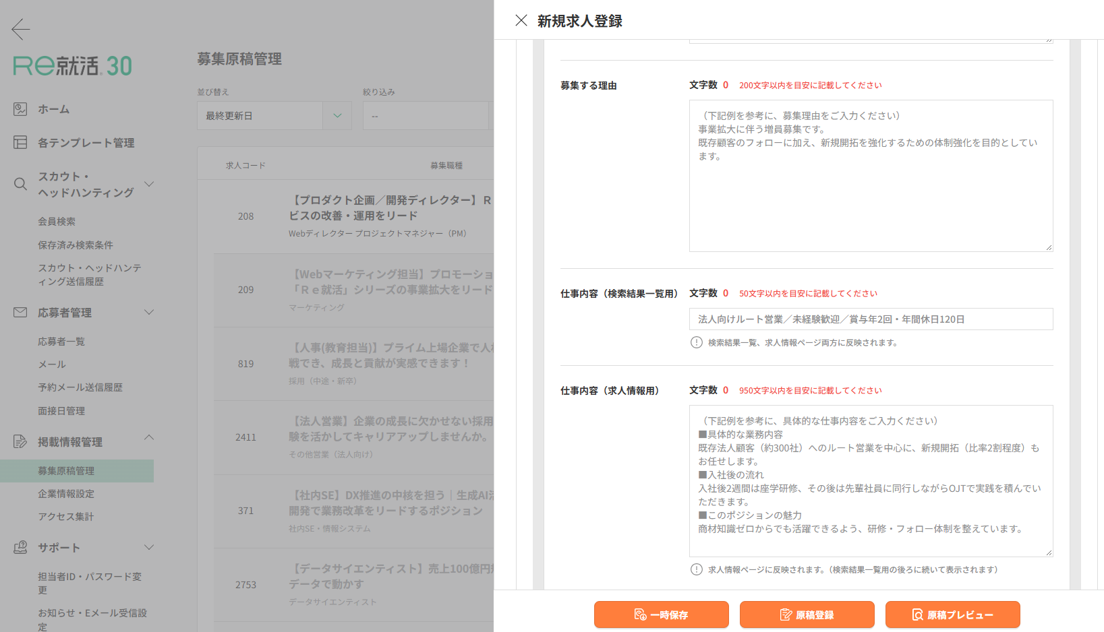Toggle the サポート section chevron

pyautogui.click(x=149, y=547)
